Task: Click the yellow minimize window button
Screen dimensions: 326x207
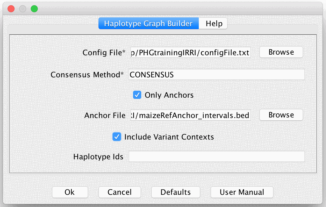Action: [x=22, y=9]
